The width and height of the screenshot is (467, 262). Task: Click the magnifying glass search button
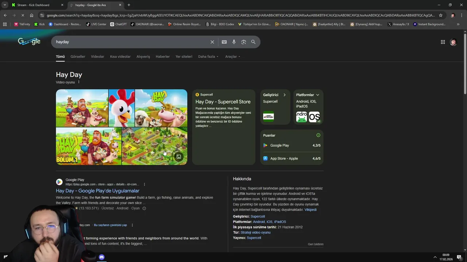pos(253,42)
